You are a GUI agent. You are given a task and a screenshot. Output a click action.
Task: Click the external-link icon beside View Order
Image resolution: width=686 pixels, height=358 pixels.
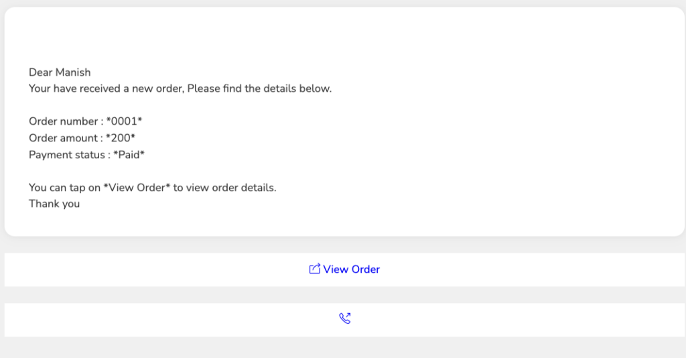[315, 269]
